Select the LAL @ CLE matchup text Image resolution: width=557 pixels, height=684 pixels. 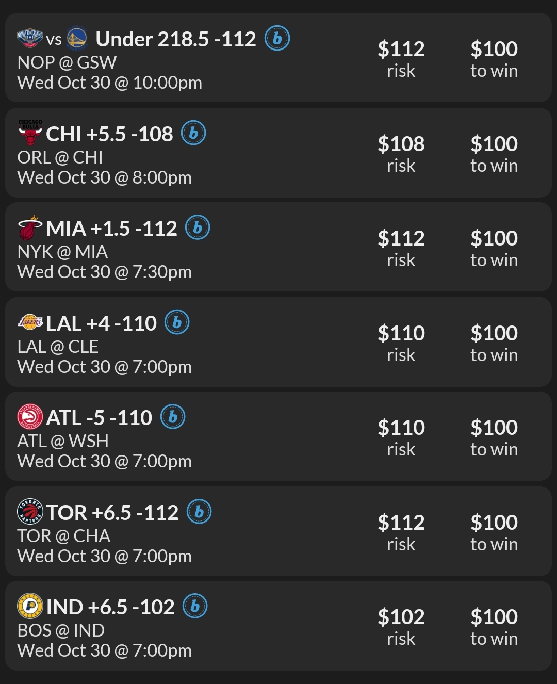(x=58, y=347)
